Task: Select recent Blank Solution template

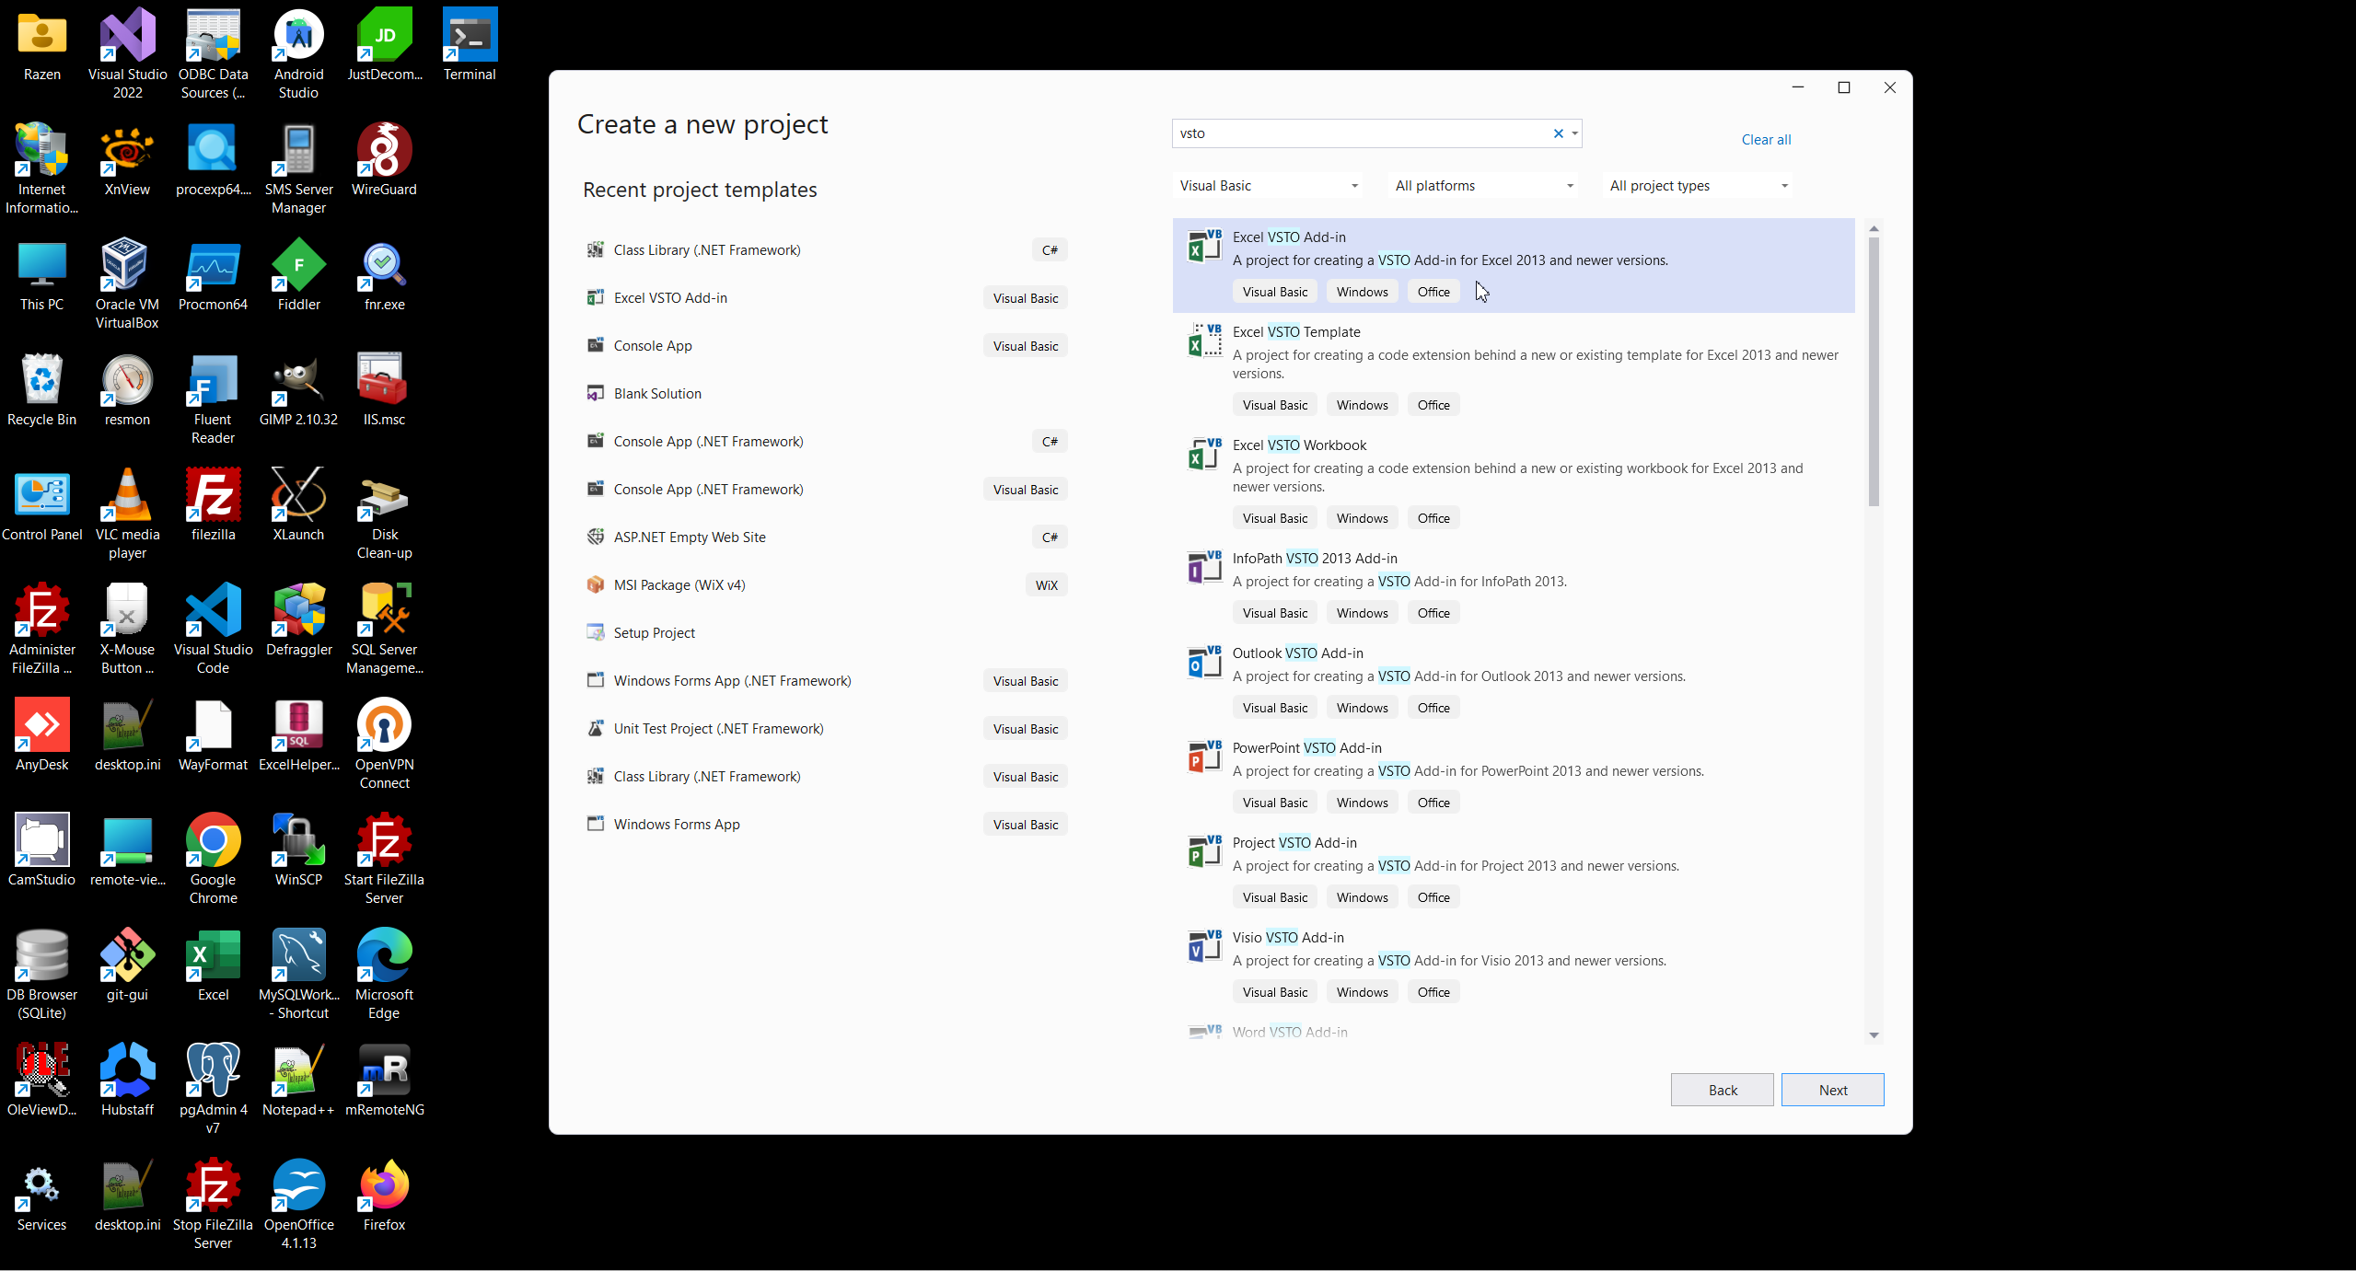Action: (x=657, y=393)
